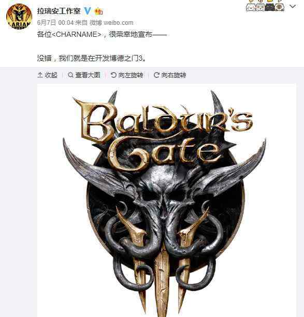Screen dimensions: 304x317
Task: Open the post options chevron menu
Action: tap(293, 7)
